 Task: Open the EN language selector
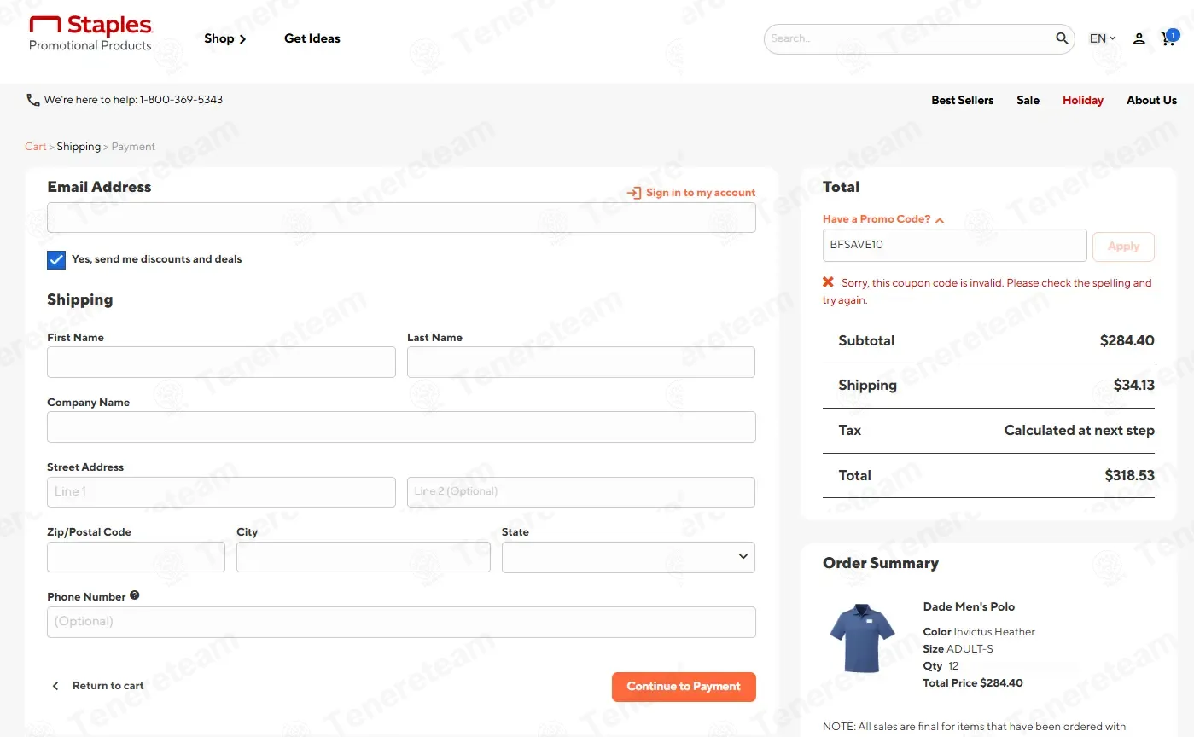coord(1103,38)
